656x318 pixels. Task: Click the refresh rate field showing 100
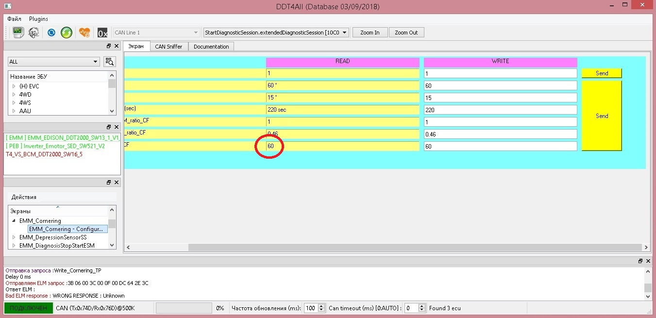pyautogui.click(x=311, y=308)
